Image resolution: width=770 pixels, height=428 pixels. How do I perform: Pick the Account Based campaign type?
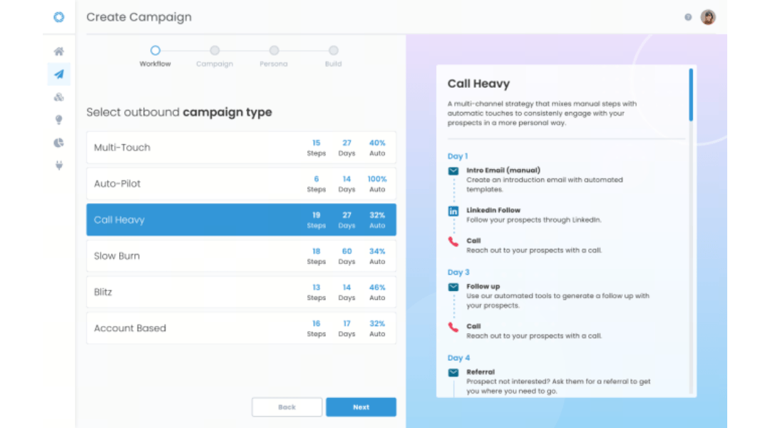coord(241,328)
